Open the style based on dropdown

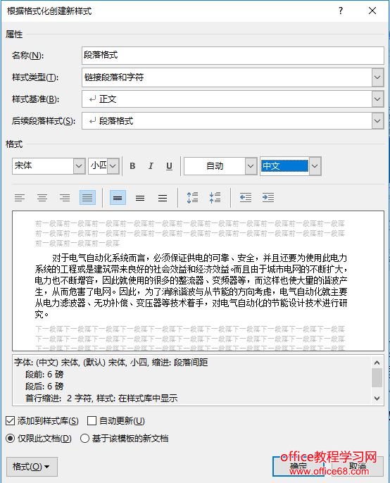point(377,99)
